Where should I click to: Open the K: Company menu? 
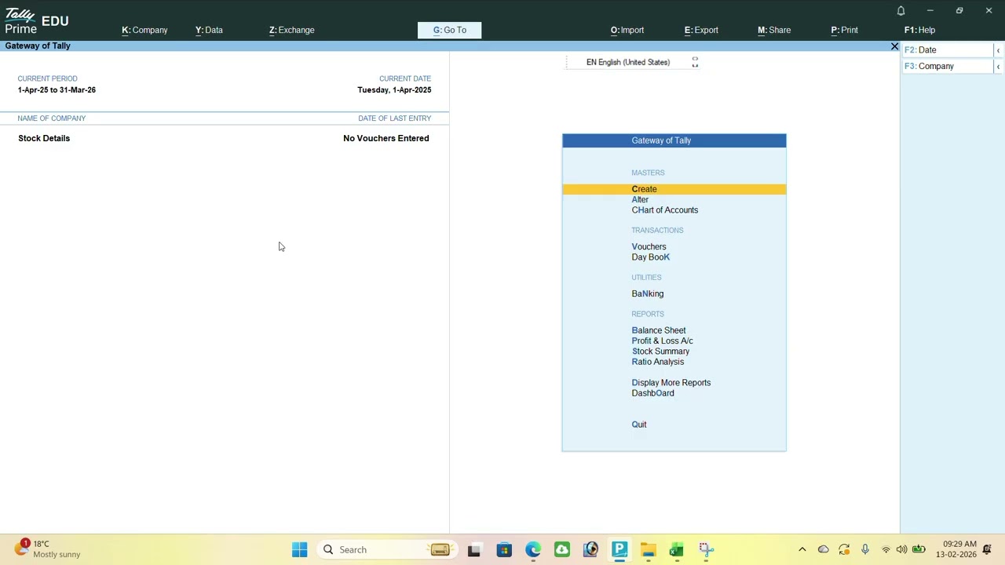[x=144, y=30]
